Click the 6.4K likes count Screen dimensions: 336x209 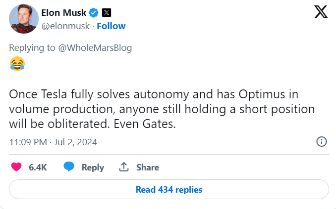pyautogui.click(x=38, y=167)
